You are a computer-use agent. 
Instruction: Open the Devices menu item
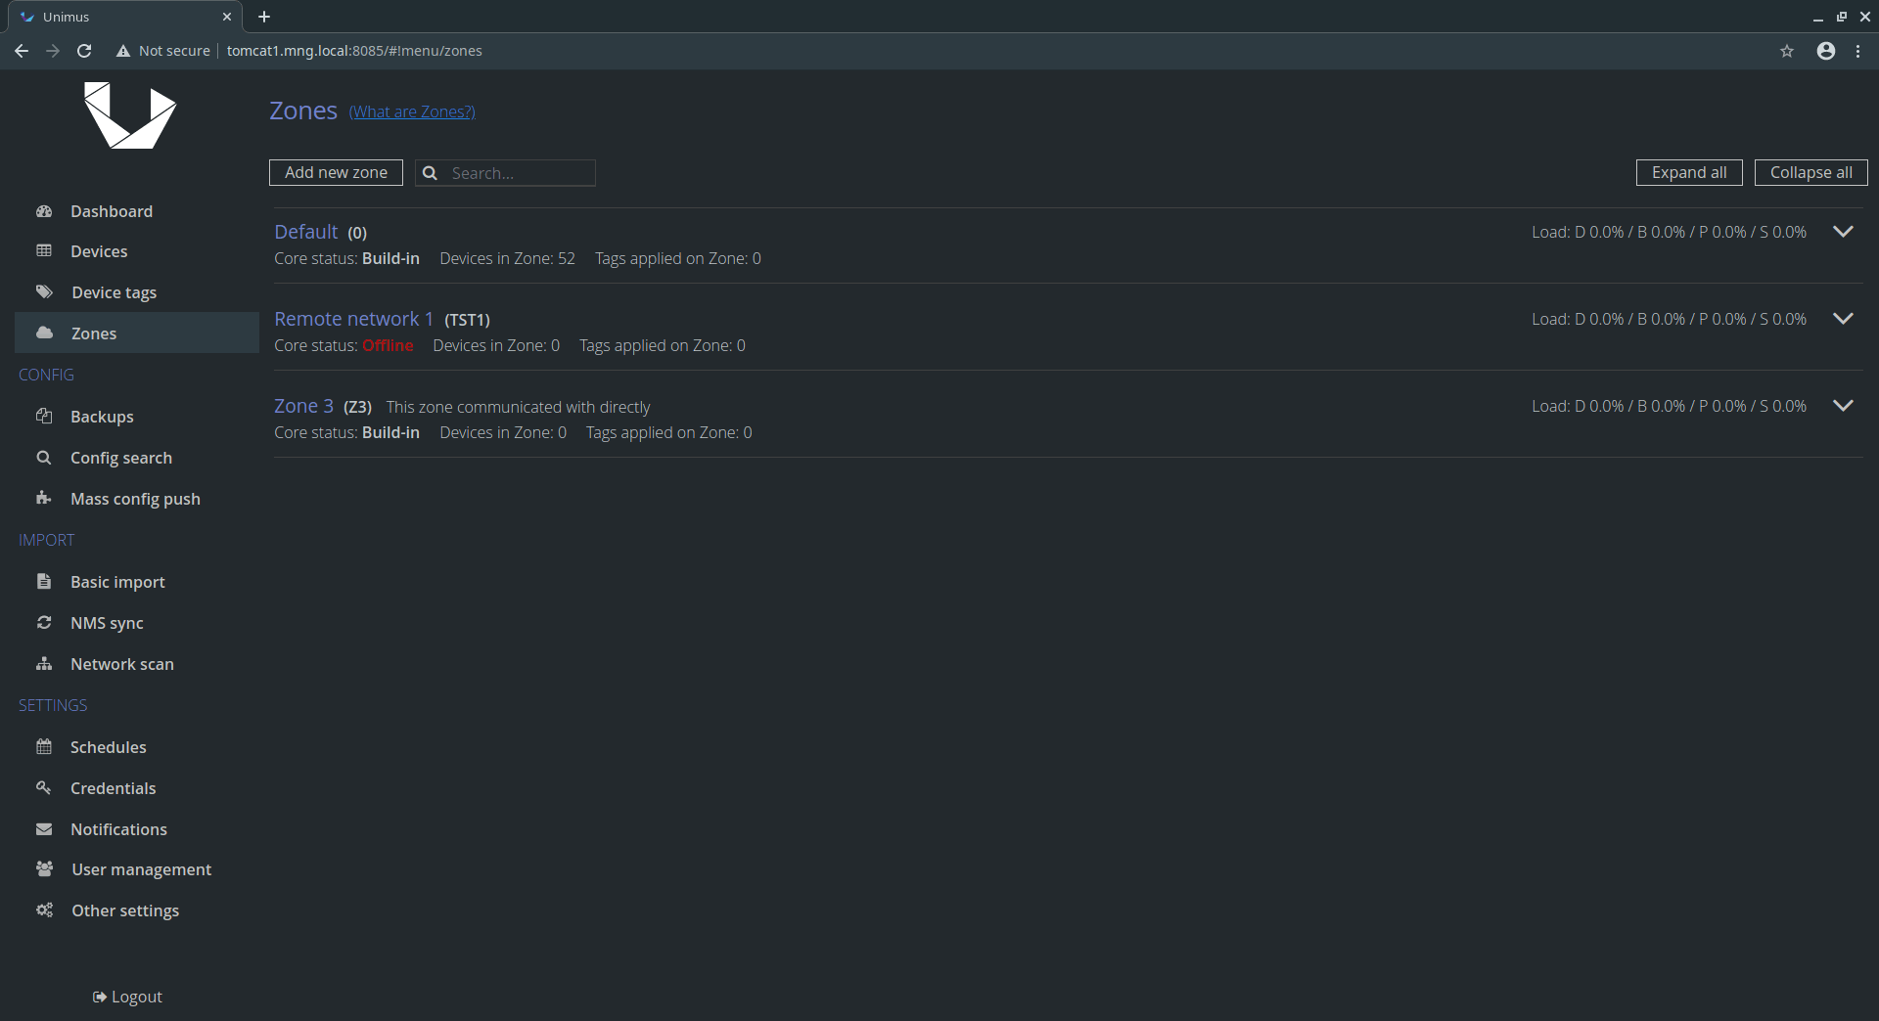click(x=99, y=251)
